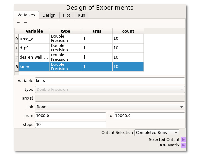
Task: Go to the Run tab
Action: (81, 15)
